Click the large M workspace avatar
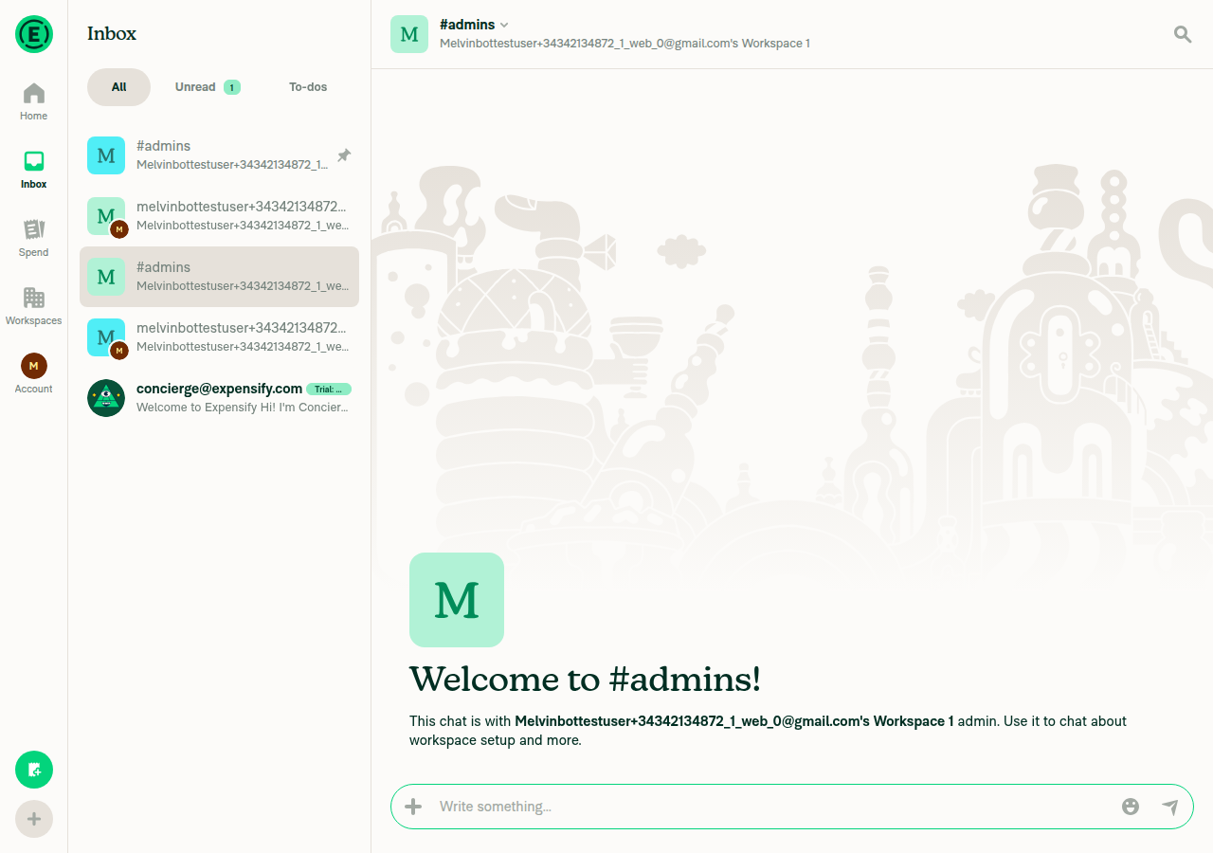This screenshot has height=853, width=1213. pyautogui.click(x=457, y=600)
